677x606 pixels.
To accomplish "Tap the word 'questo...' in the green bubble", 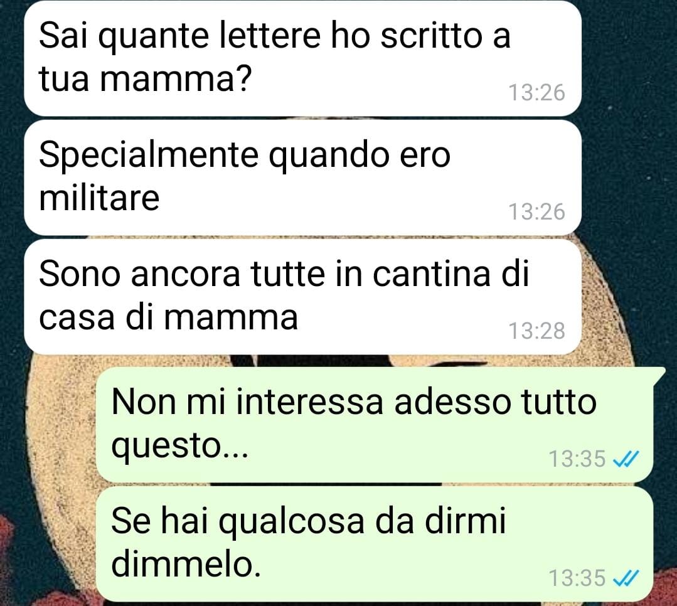I will click(180, 445).
